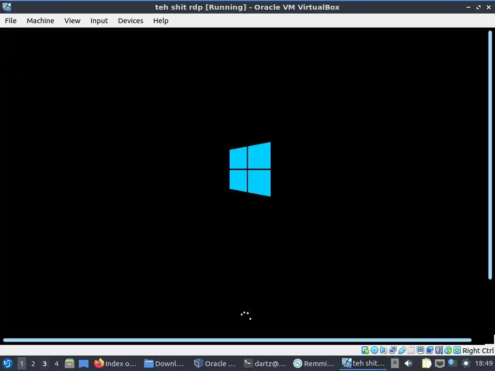Switch to the Remmi... Remmina window
Viewport: 495px width, 371px height.
coord(313,363)
